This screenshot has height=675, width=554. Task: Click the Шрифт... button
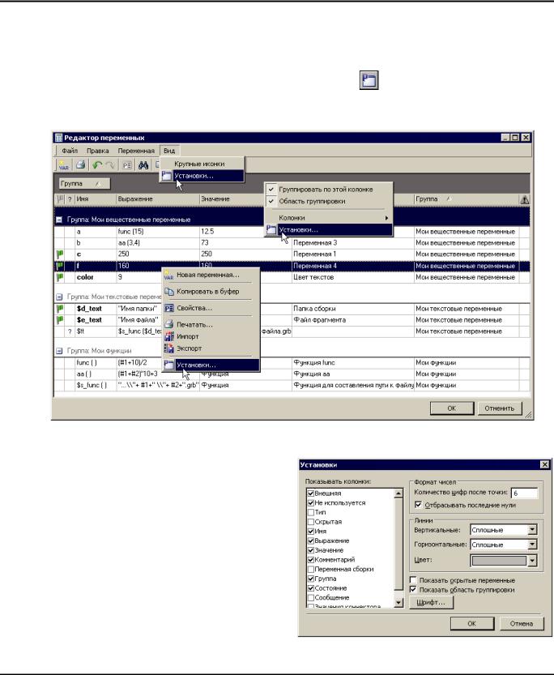click(432, 602)
